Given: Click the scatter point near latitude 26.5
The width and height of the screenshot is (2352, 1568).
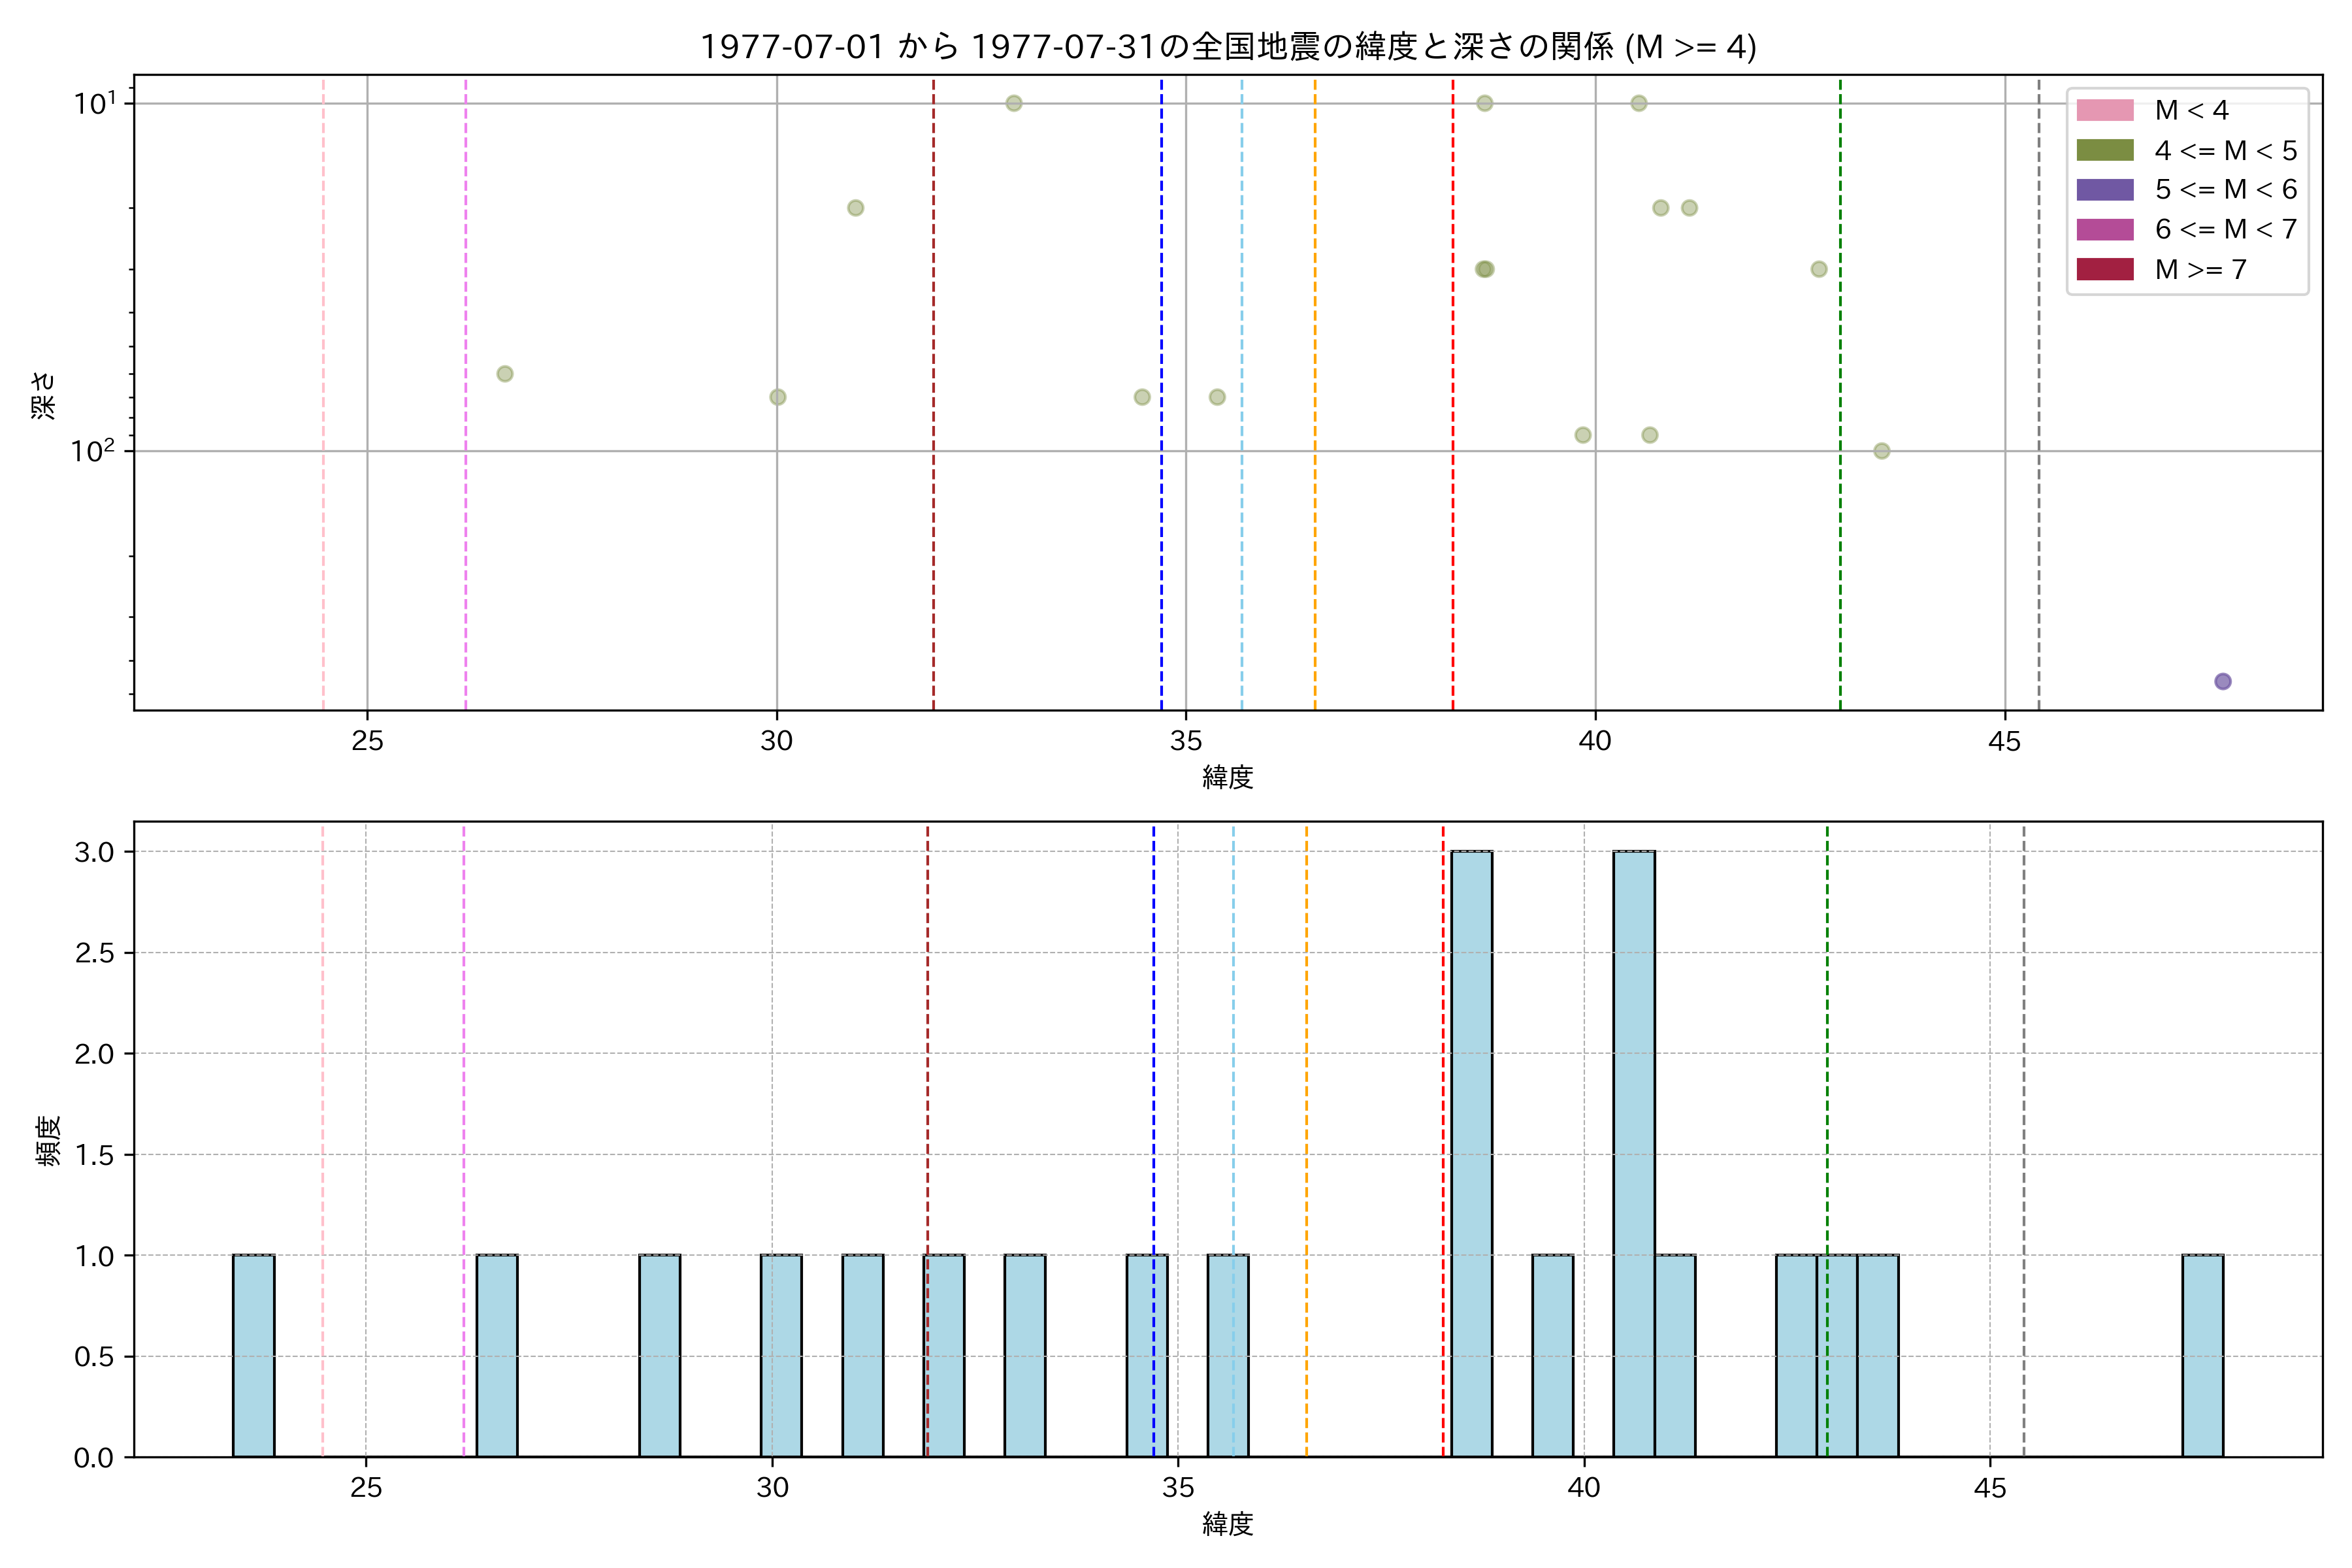Looking at the screenshot, I should point(505,374).
